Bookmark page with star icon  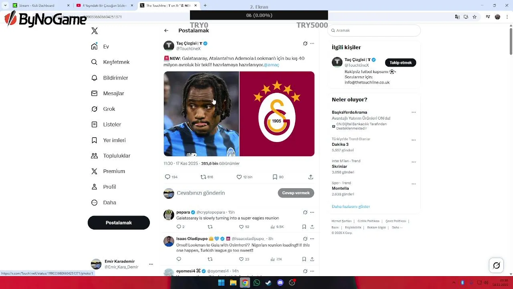click(x=475, y=17)
